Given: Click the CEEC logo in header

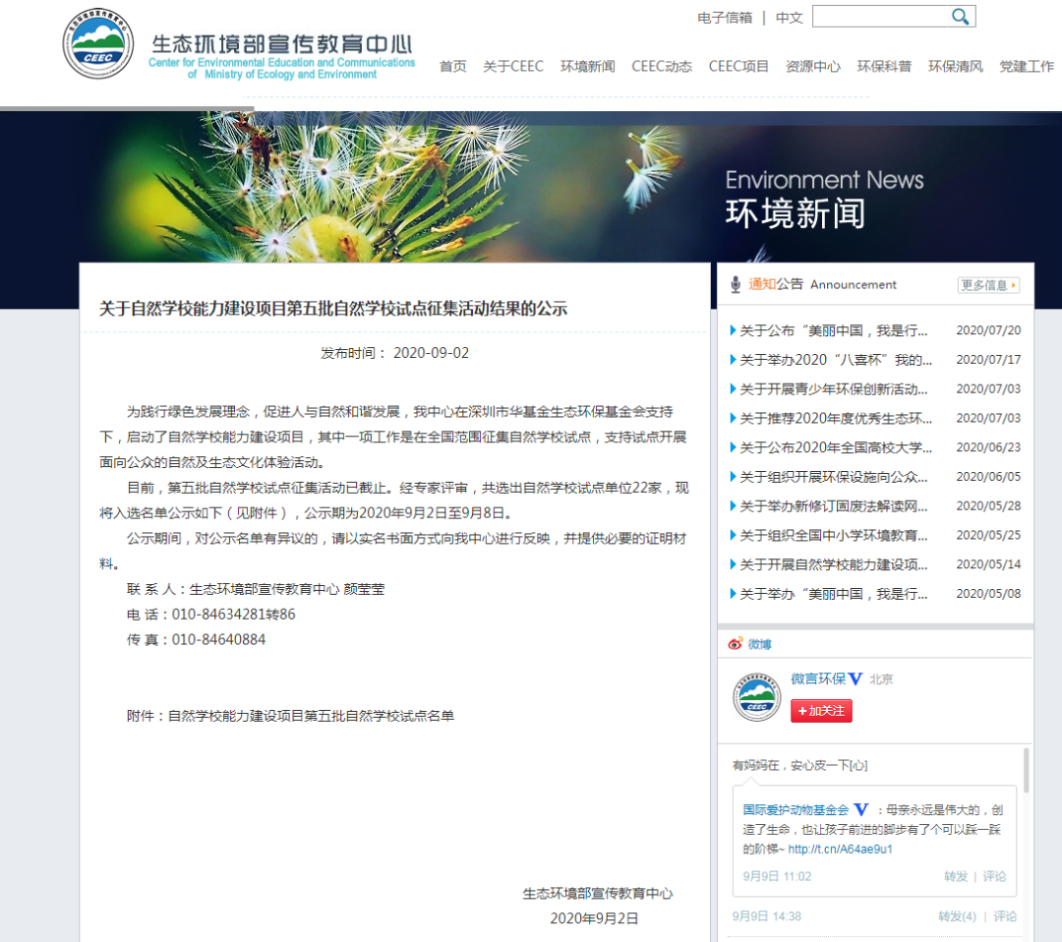Looking at the screenshot, I should point(98,45).
